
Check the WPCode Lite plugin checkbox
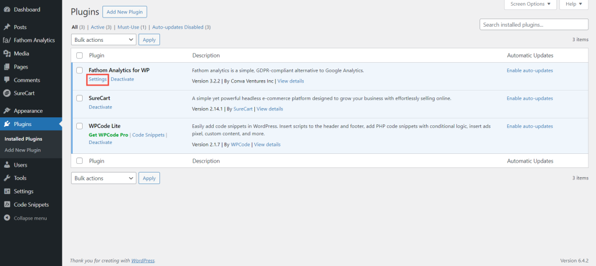[79, 126]
